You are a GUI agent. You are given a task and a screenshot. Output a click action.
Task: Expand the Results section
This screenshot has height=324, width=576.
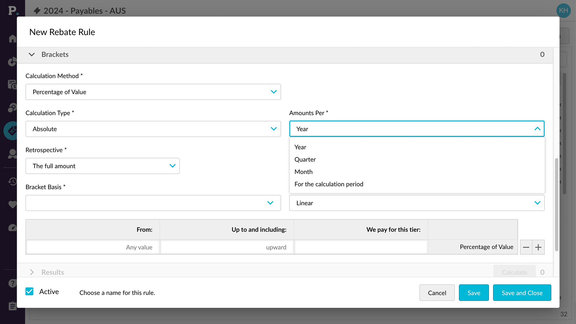click(32, 272)
